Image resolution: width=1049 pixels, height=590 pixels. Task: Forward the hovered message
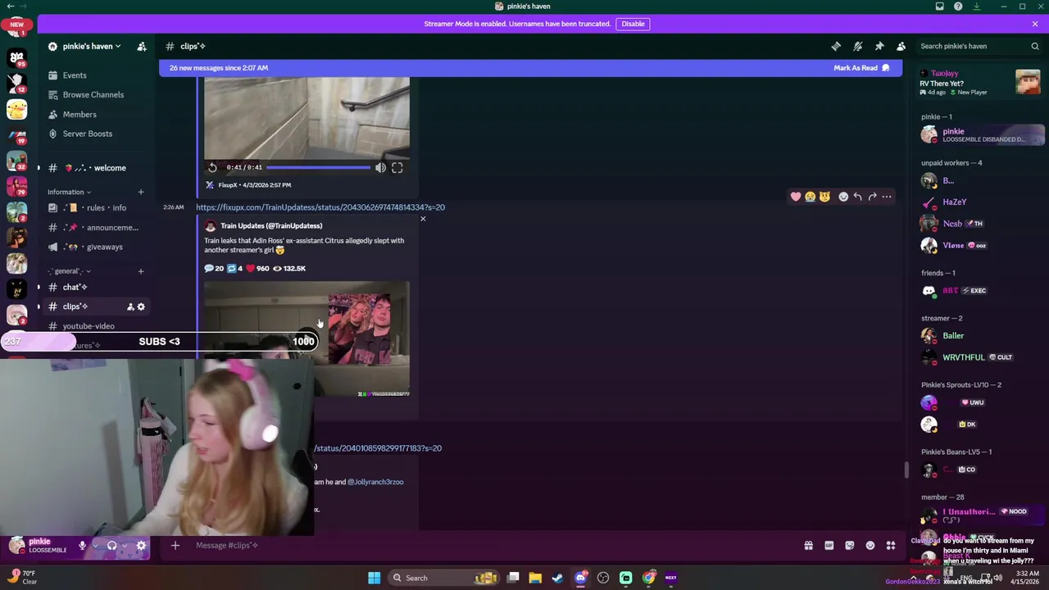872,197
